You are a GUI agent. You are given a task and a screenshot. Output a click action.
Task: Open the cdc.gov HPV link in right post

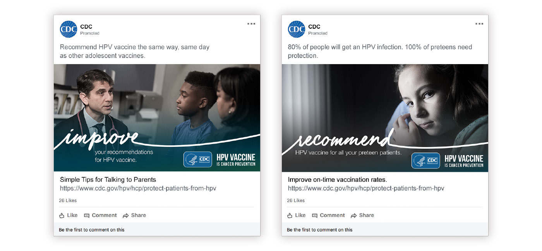tap(366, 188)
